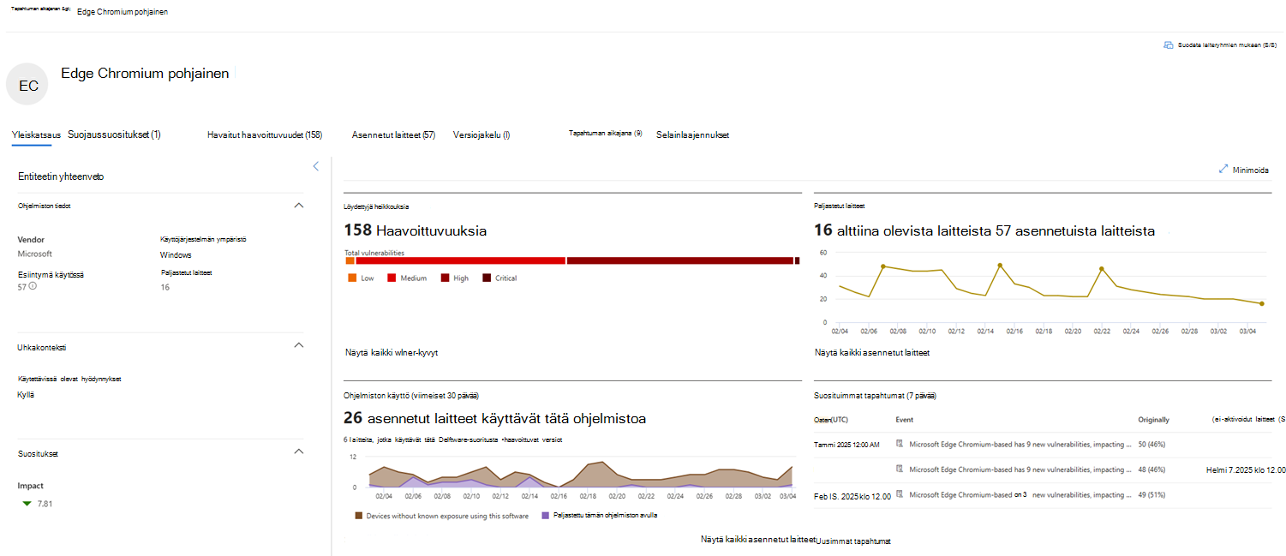The height and width of the screenshot is (556, 1286).
Task: Click event icon on the 50 (46%) row
Action: pos(900,444)
